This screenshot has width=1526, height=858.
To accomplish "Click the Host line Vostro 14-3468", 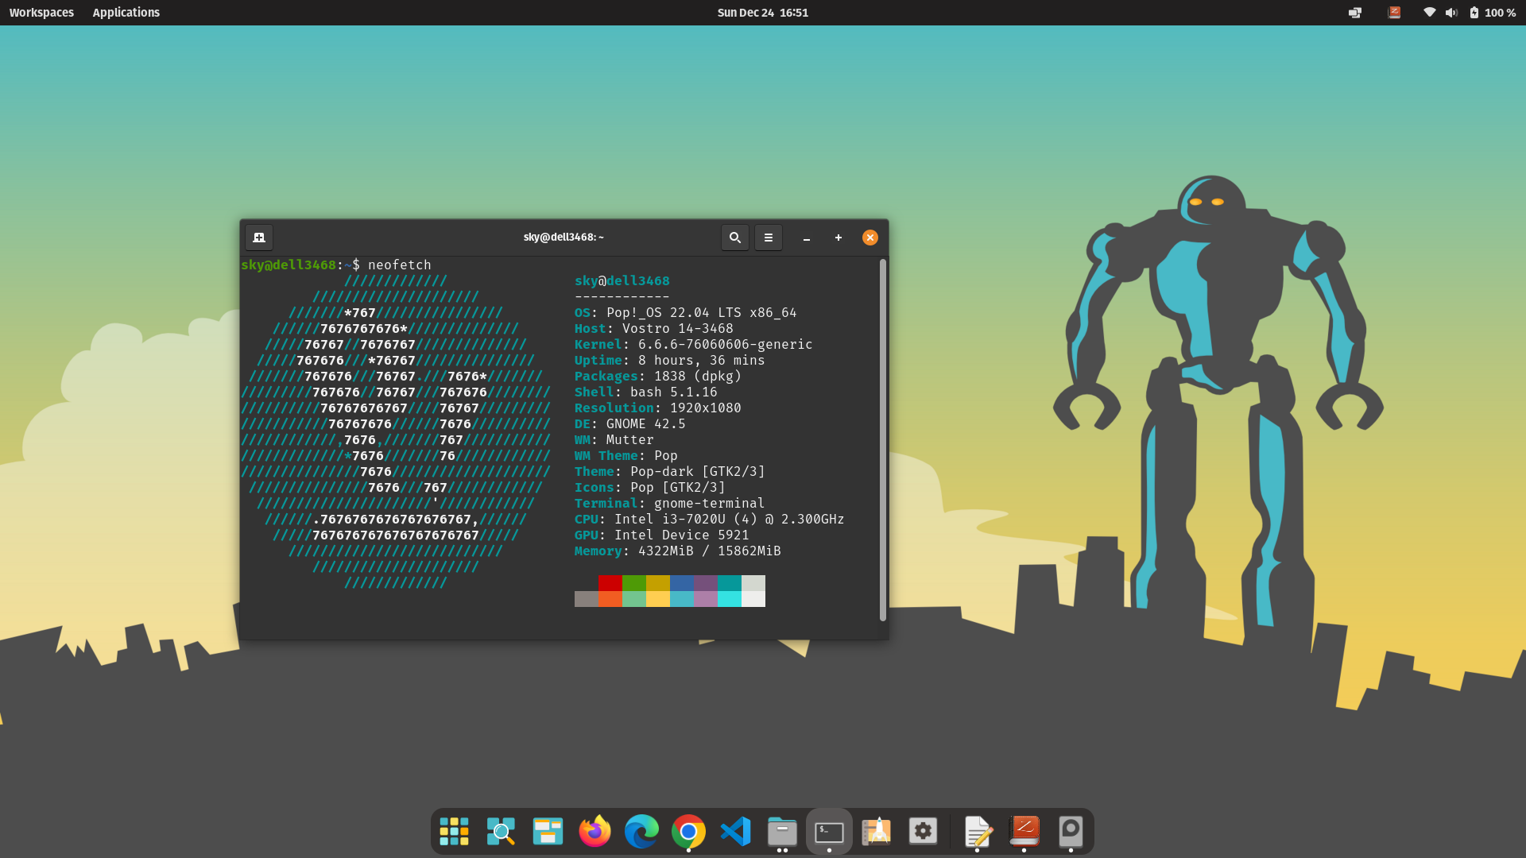I will 653,328.
